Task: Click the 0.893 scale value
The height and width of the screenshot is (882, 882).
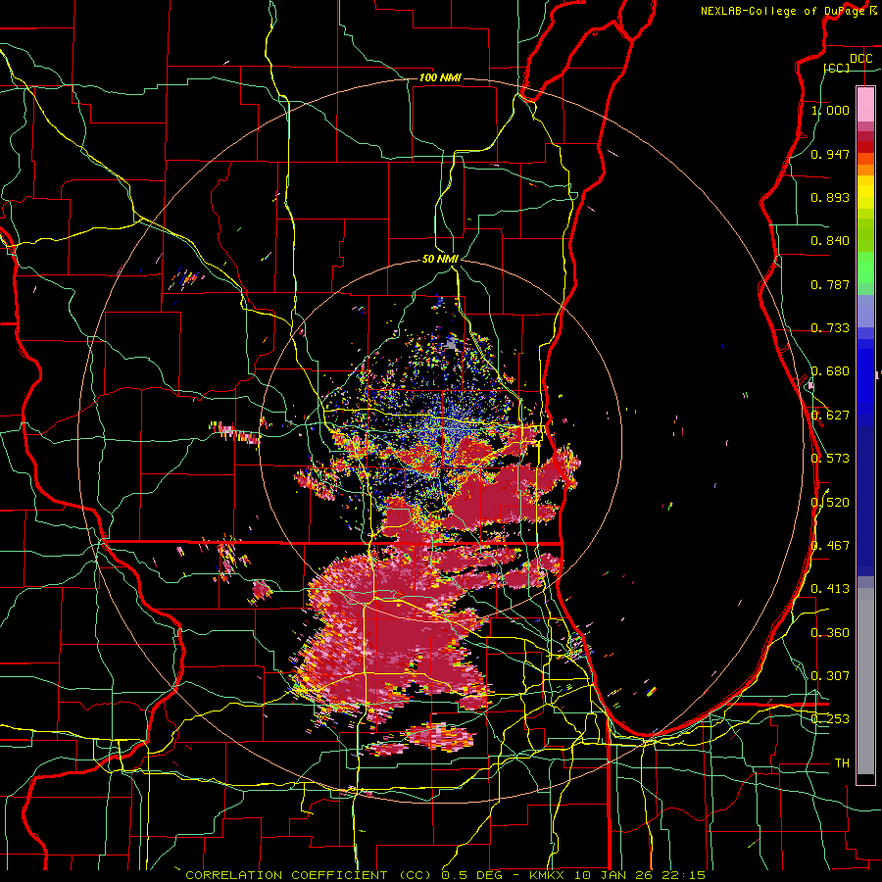Action: [830, 197]
